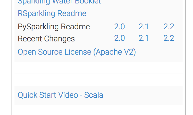
Task: Open the RSparkling Readme link
Action: 52,14
